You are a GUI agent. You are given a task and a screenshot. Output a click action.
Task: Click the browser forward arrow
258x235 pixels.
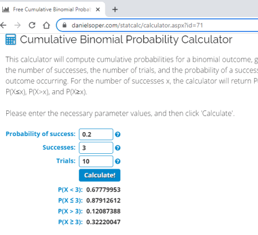point(18,25)
